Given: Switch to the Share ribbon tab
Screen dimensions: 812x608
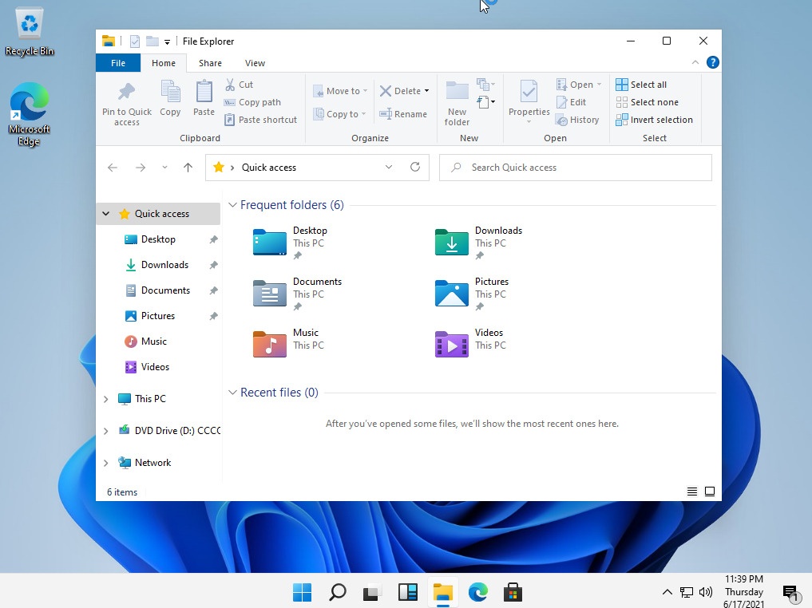Looking at the screenshot, I should (210, 63).
